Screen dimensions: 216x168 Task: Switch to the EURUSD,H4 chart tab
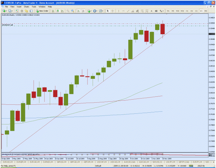point(8,162)
